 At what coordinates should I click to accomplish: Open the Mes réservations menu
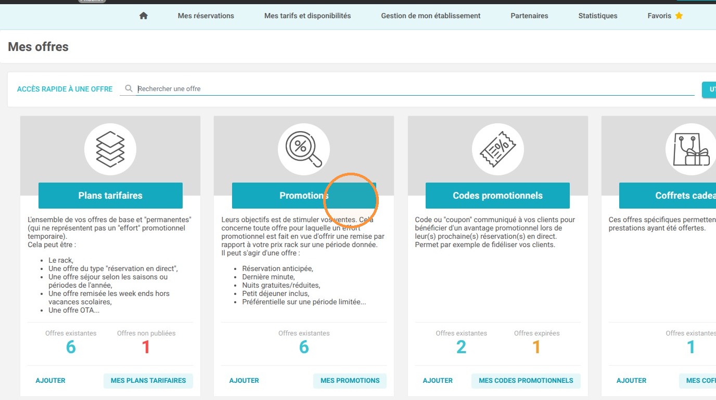pos(206,16)
